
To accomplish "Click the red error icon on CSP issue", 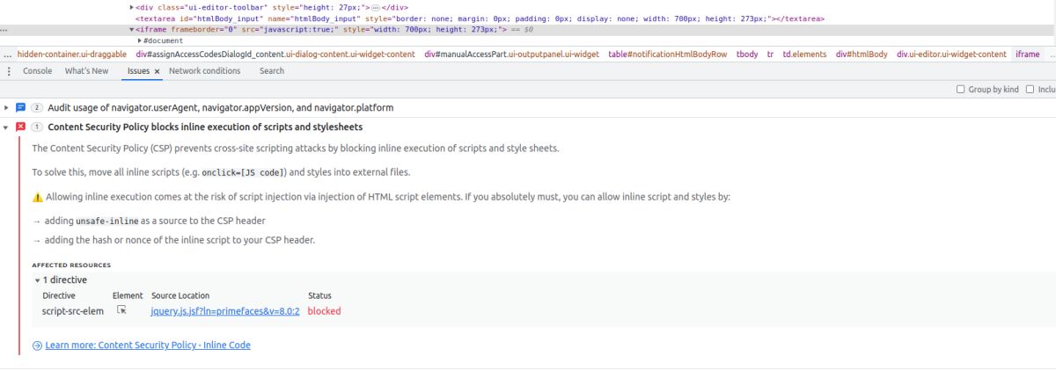I will tap(21, 127).
